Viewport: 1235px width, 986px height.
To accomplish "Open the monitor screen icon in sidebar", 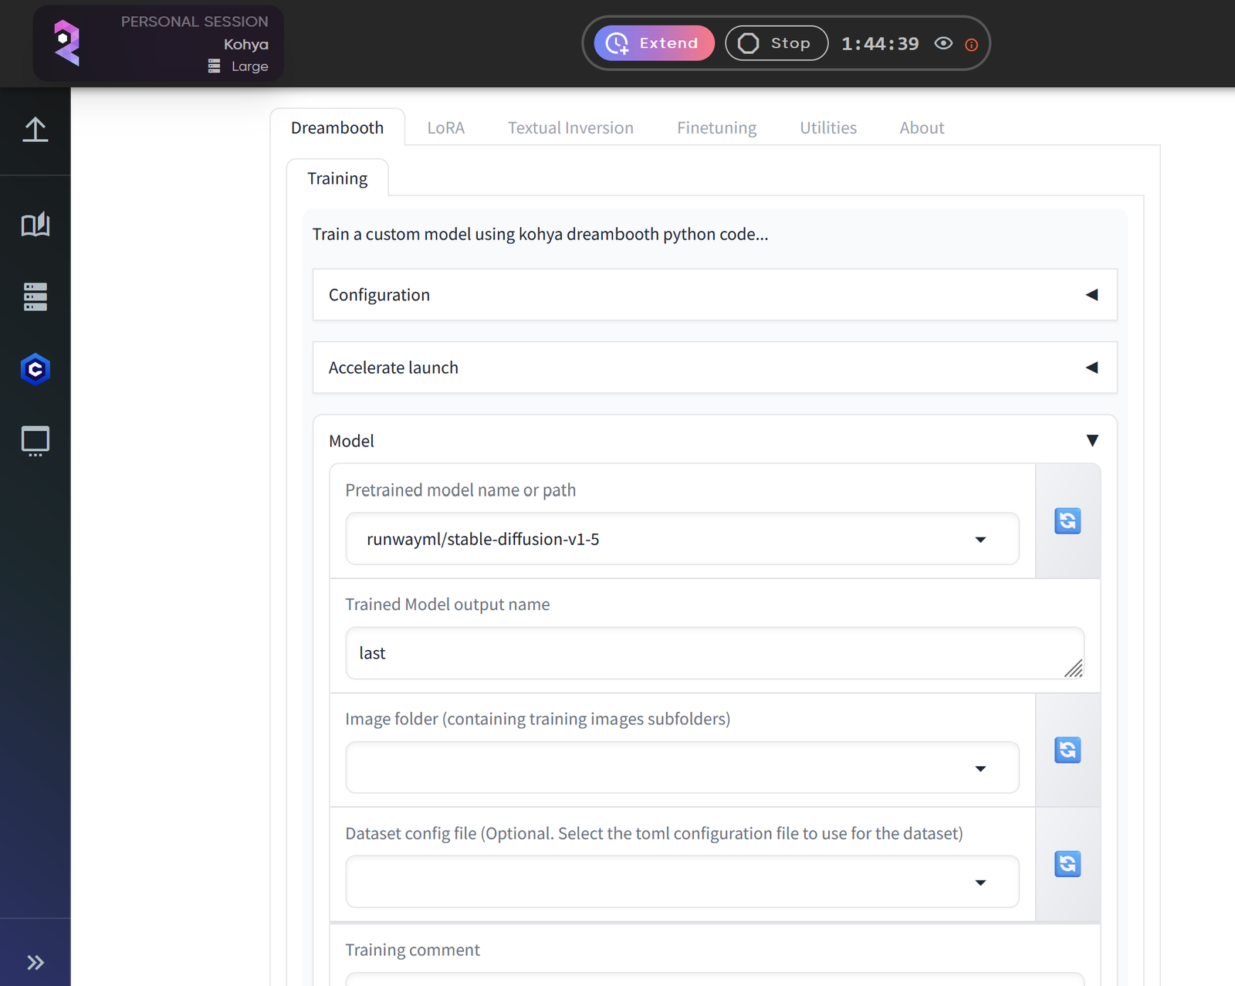I will (36, 441).
